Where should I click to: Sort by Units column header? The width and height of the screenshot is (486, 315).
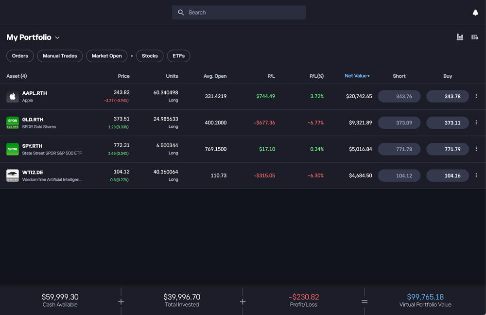click(x=172, y=76)
